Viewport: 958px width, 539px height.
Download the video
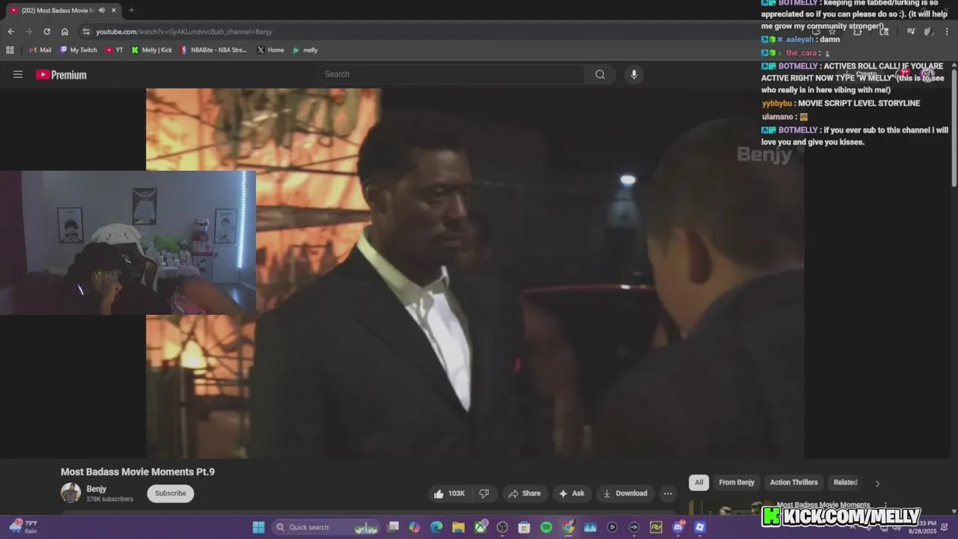(x=624, y=493)
